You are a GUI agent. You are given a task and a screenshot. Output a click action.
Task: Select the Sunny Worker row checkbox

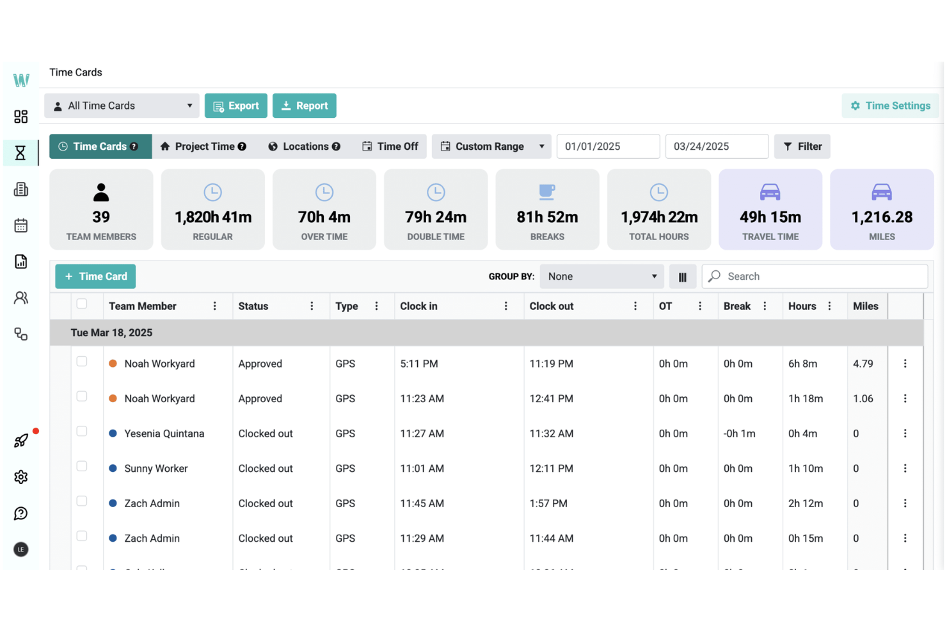[82, 466]
